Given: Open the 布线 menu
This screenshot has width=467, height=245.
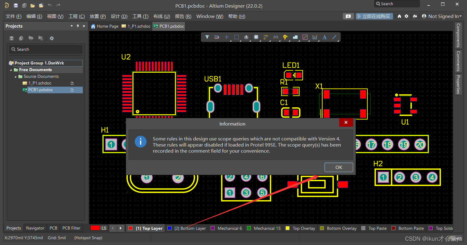Looking at the screenshot, I should click(x=161, y=16).
